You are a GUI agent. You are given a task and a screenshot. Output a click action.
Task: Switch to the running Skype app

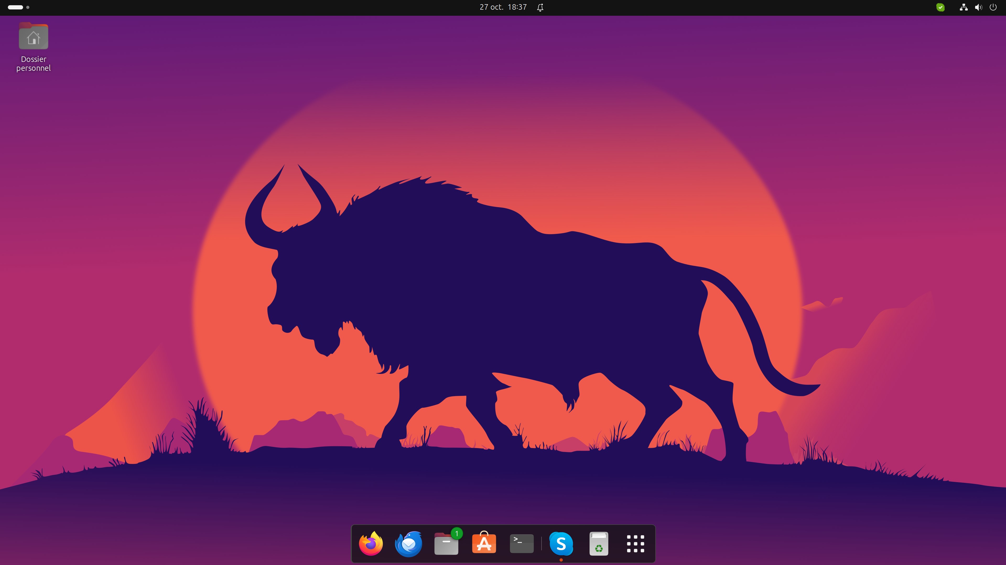(561, 543)
